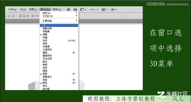Open the 分析(A) menu
Viewport: 191px width, 102px height.
click(x=12, y=9)
